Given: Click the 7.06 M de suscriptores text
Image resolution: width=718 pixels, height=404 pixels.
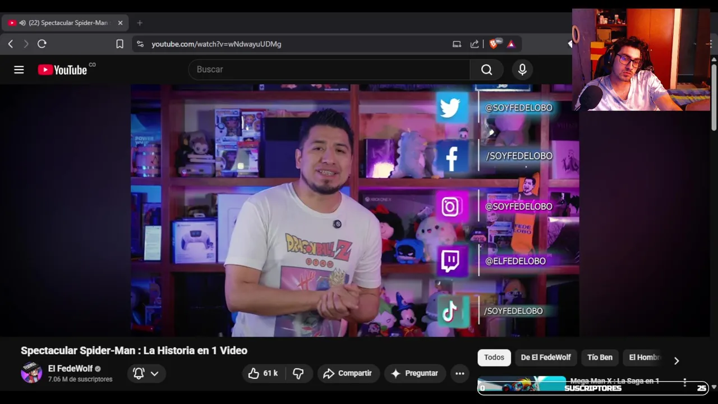Looking at the screenshot, I should coord(80,379).
